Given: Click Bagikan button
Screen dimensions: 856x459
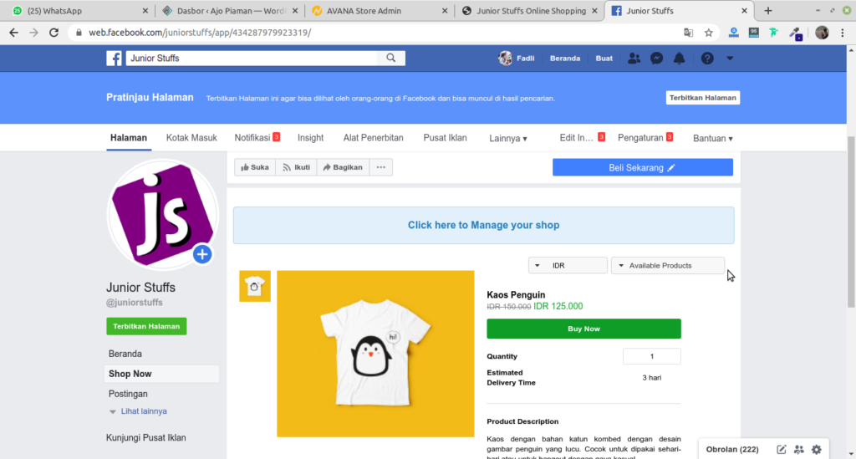Looking at the screenshot, I should point(343,167).
